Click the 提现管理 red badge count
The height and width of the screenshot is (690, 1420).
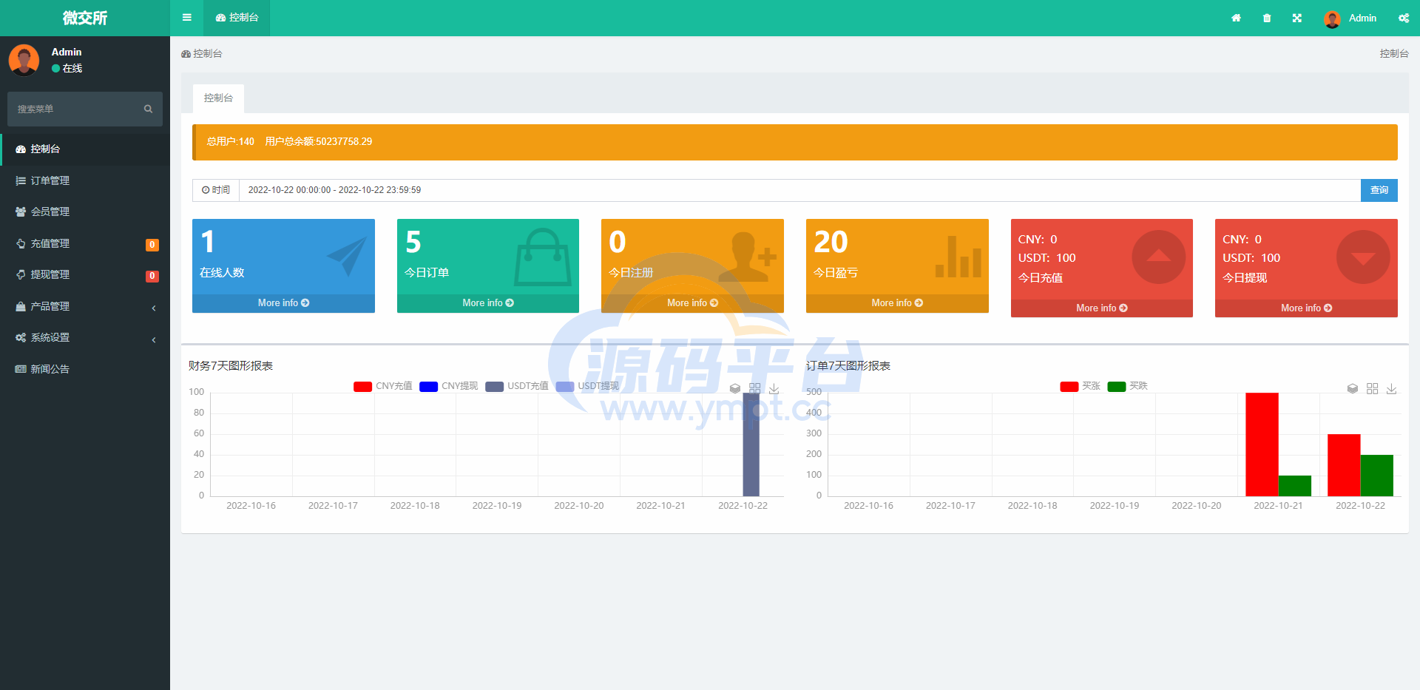[152, 276]
